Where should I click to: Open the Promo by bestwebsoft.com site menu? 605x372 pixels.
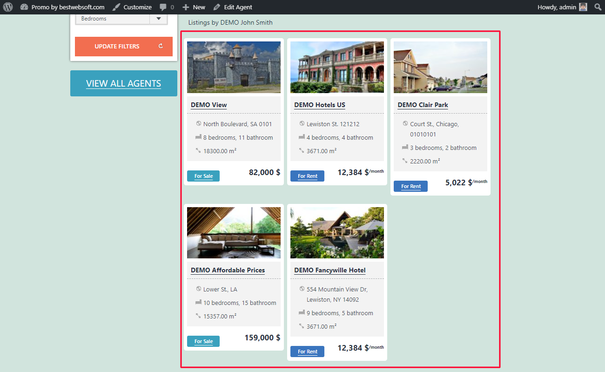[x=62, y=7]
